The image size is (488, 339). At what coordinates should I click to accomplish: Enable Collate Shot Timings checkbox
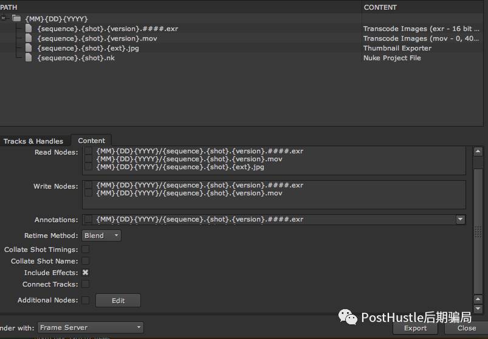(x=86, y=250)
